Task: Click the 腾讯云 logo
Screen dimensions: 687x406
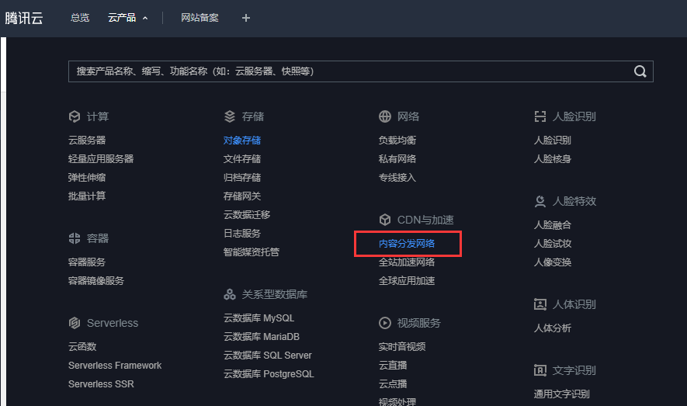Action: [x=23, y=18]
